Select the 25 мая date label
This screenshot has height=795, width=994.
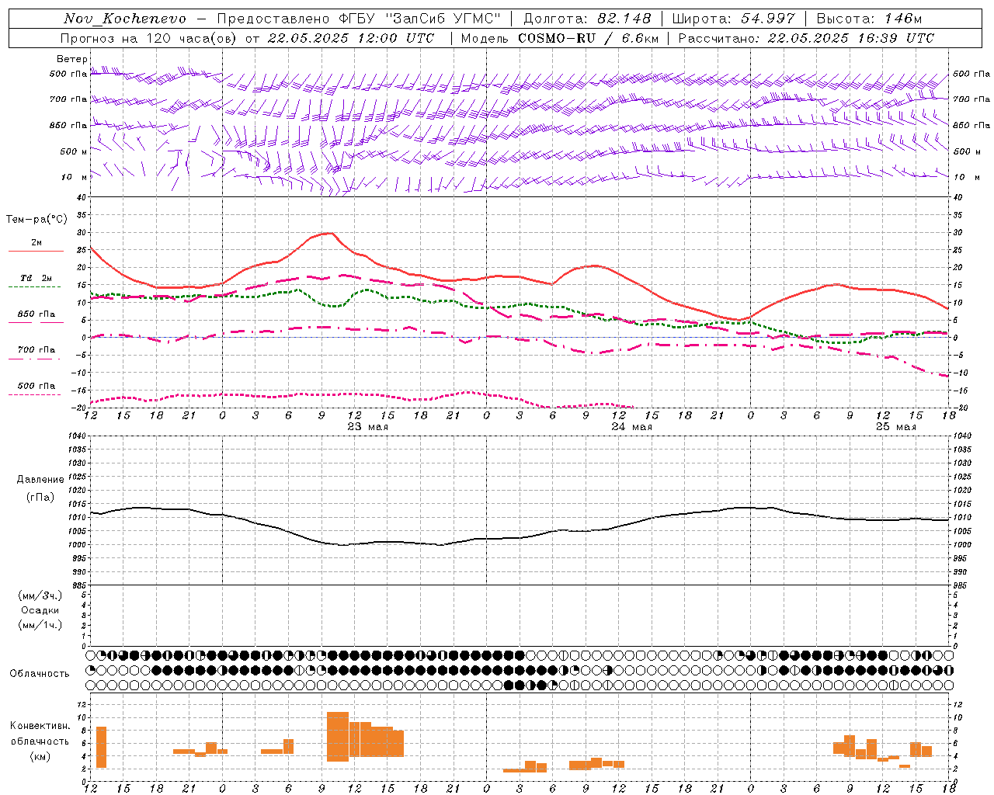tap(895, 426)
